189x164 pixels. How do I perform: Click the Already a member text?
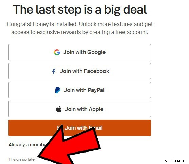(27, 145)
